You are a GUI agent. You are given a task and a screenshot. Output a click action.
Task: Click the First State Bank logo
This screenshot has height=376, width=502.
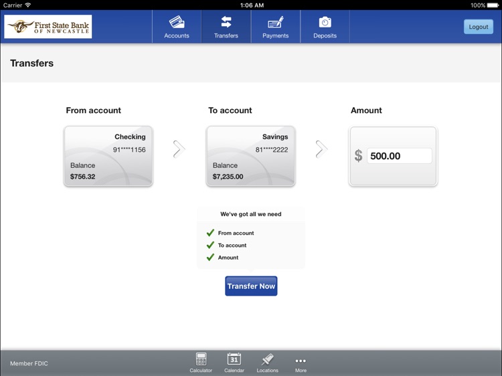point(48,27)
